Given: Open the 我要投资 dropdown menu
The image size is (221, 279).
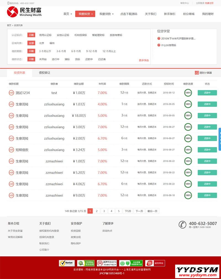Looking at the screenshot, I should coord(85,14).
